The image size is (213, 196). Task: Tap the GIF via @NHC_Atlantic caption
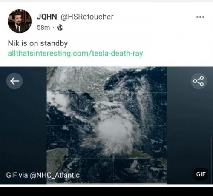point(43,175)
